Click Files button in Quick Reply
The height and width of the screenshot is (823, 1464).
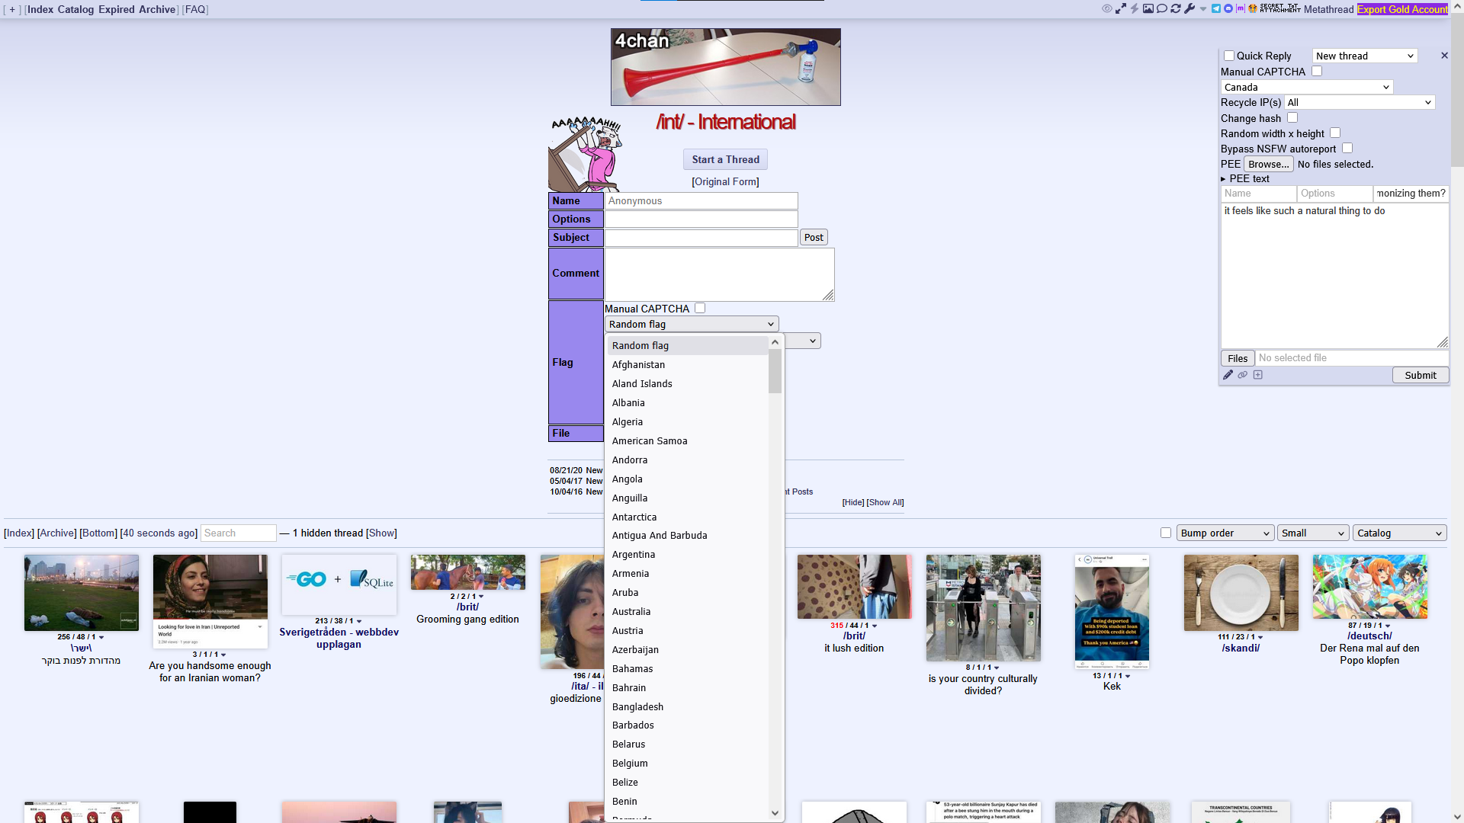(x=1238, y=358)
